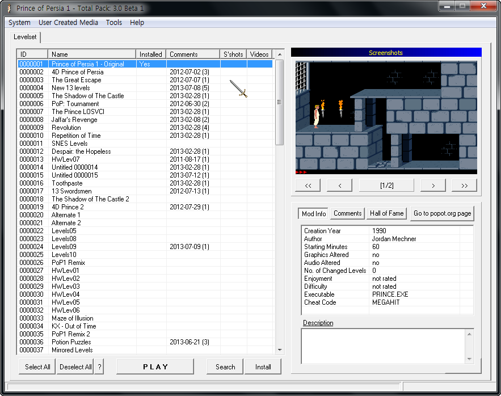Select the Potion Puzzles row
The image size is (501, 396).
click(145, 342)
